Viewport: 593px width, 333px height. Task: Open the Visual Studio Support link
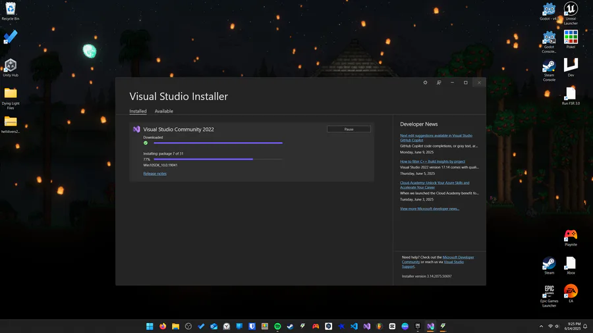coord(433,264)
